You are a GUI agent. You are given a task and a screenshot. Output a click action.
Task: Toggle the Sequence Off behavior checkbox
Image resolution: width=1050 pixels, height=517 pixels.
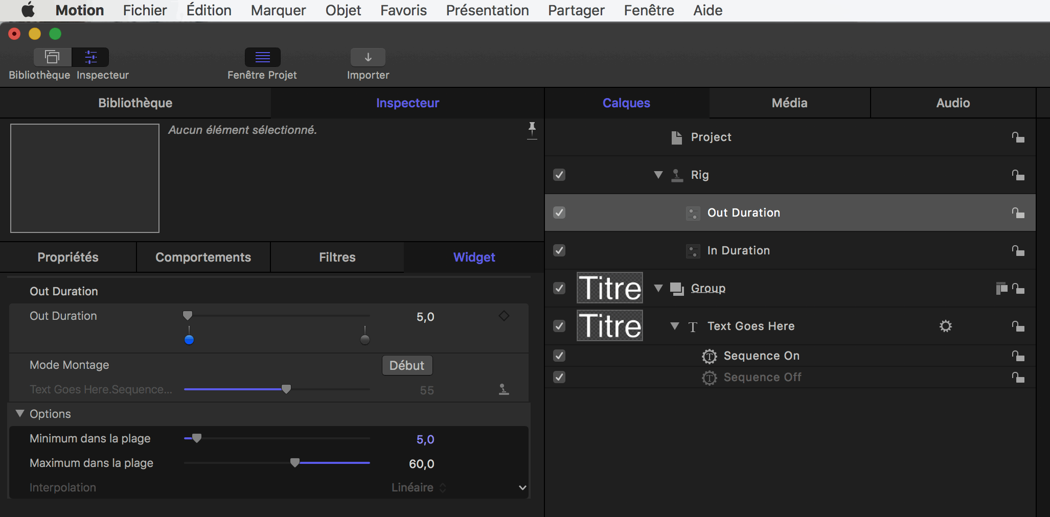pos(559,378)
